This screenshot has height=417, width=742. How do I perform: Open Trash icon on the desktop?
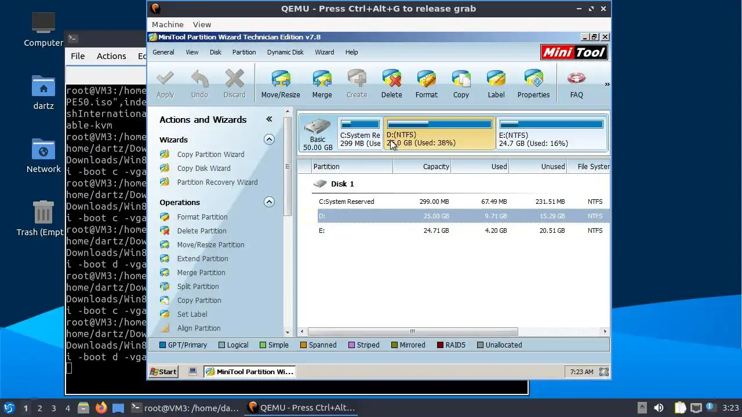tap(43, 213)
